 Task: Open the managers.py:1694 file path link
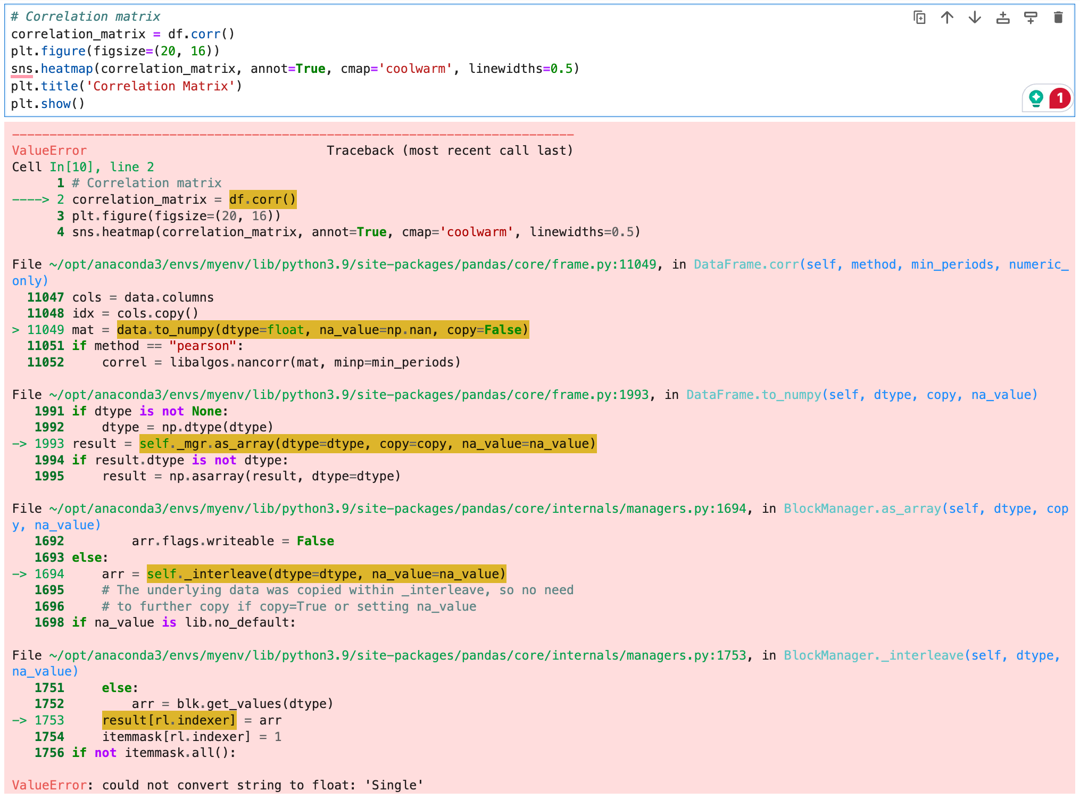tap(397, 509)
